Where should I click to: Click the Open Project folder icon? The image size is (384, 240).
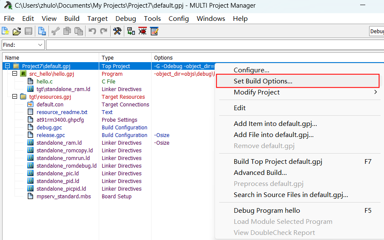click(17, 31)
